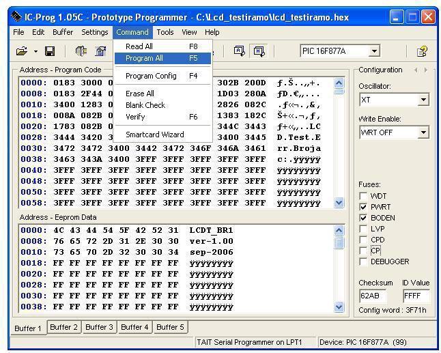Choose Program Config menu entry
441x353 pixels.
click(162, 76)
